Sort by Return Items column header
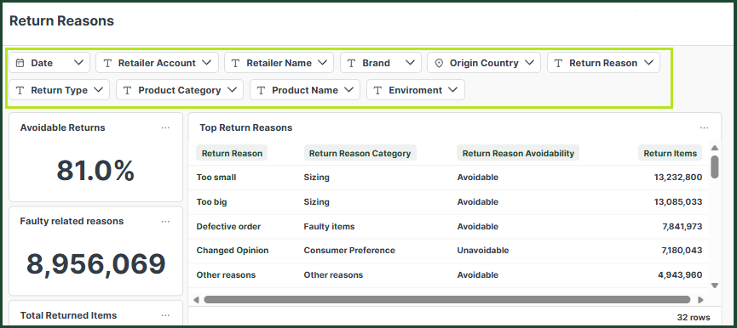 pos(671,153)
